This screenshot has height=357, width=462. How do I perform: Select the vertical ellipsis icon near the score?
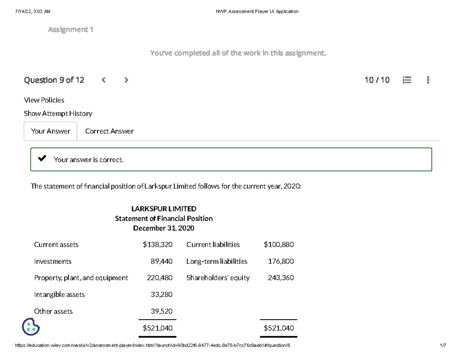pos(427,80)
